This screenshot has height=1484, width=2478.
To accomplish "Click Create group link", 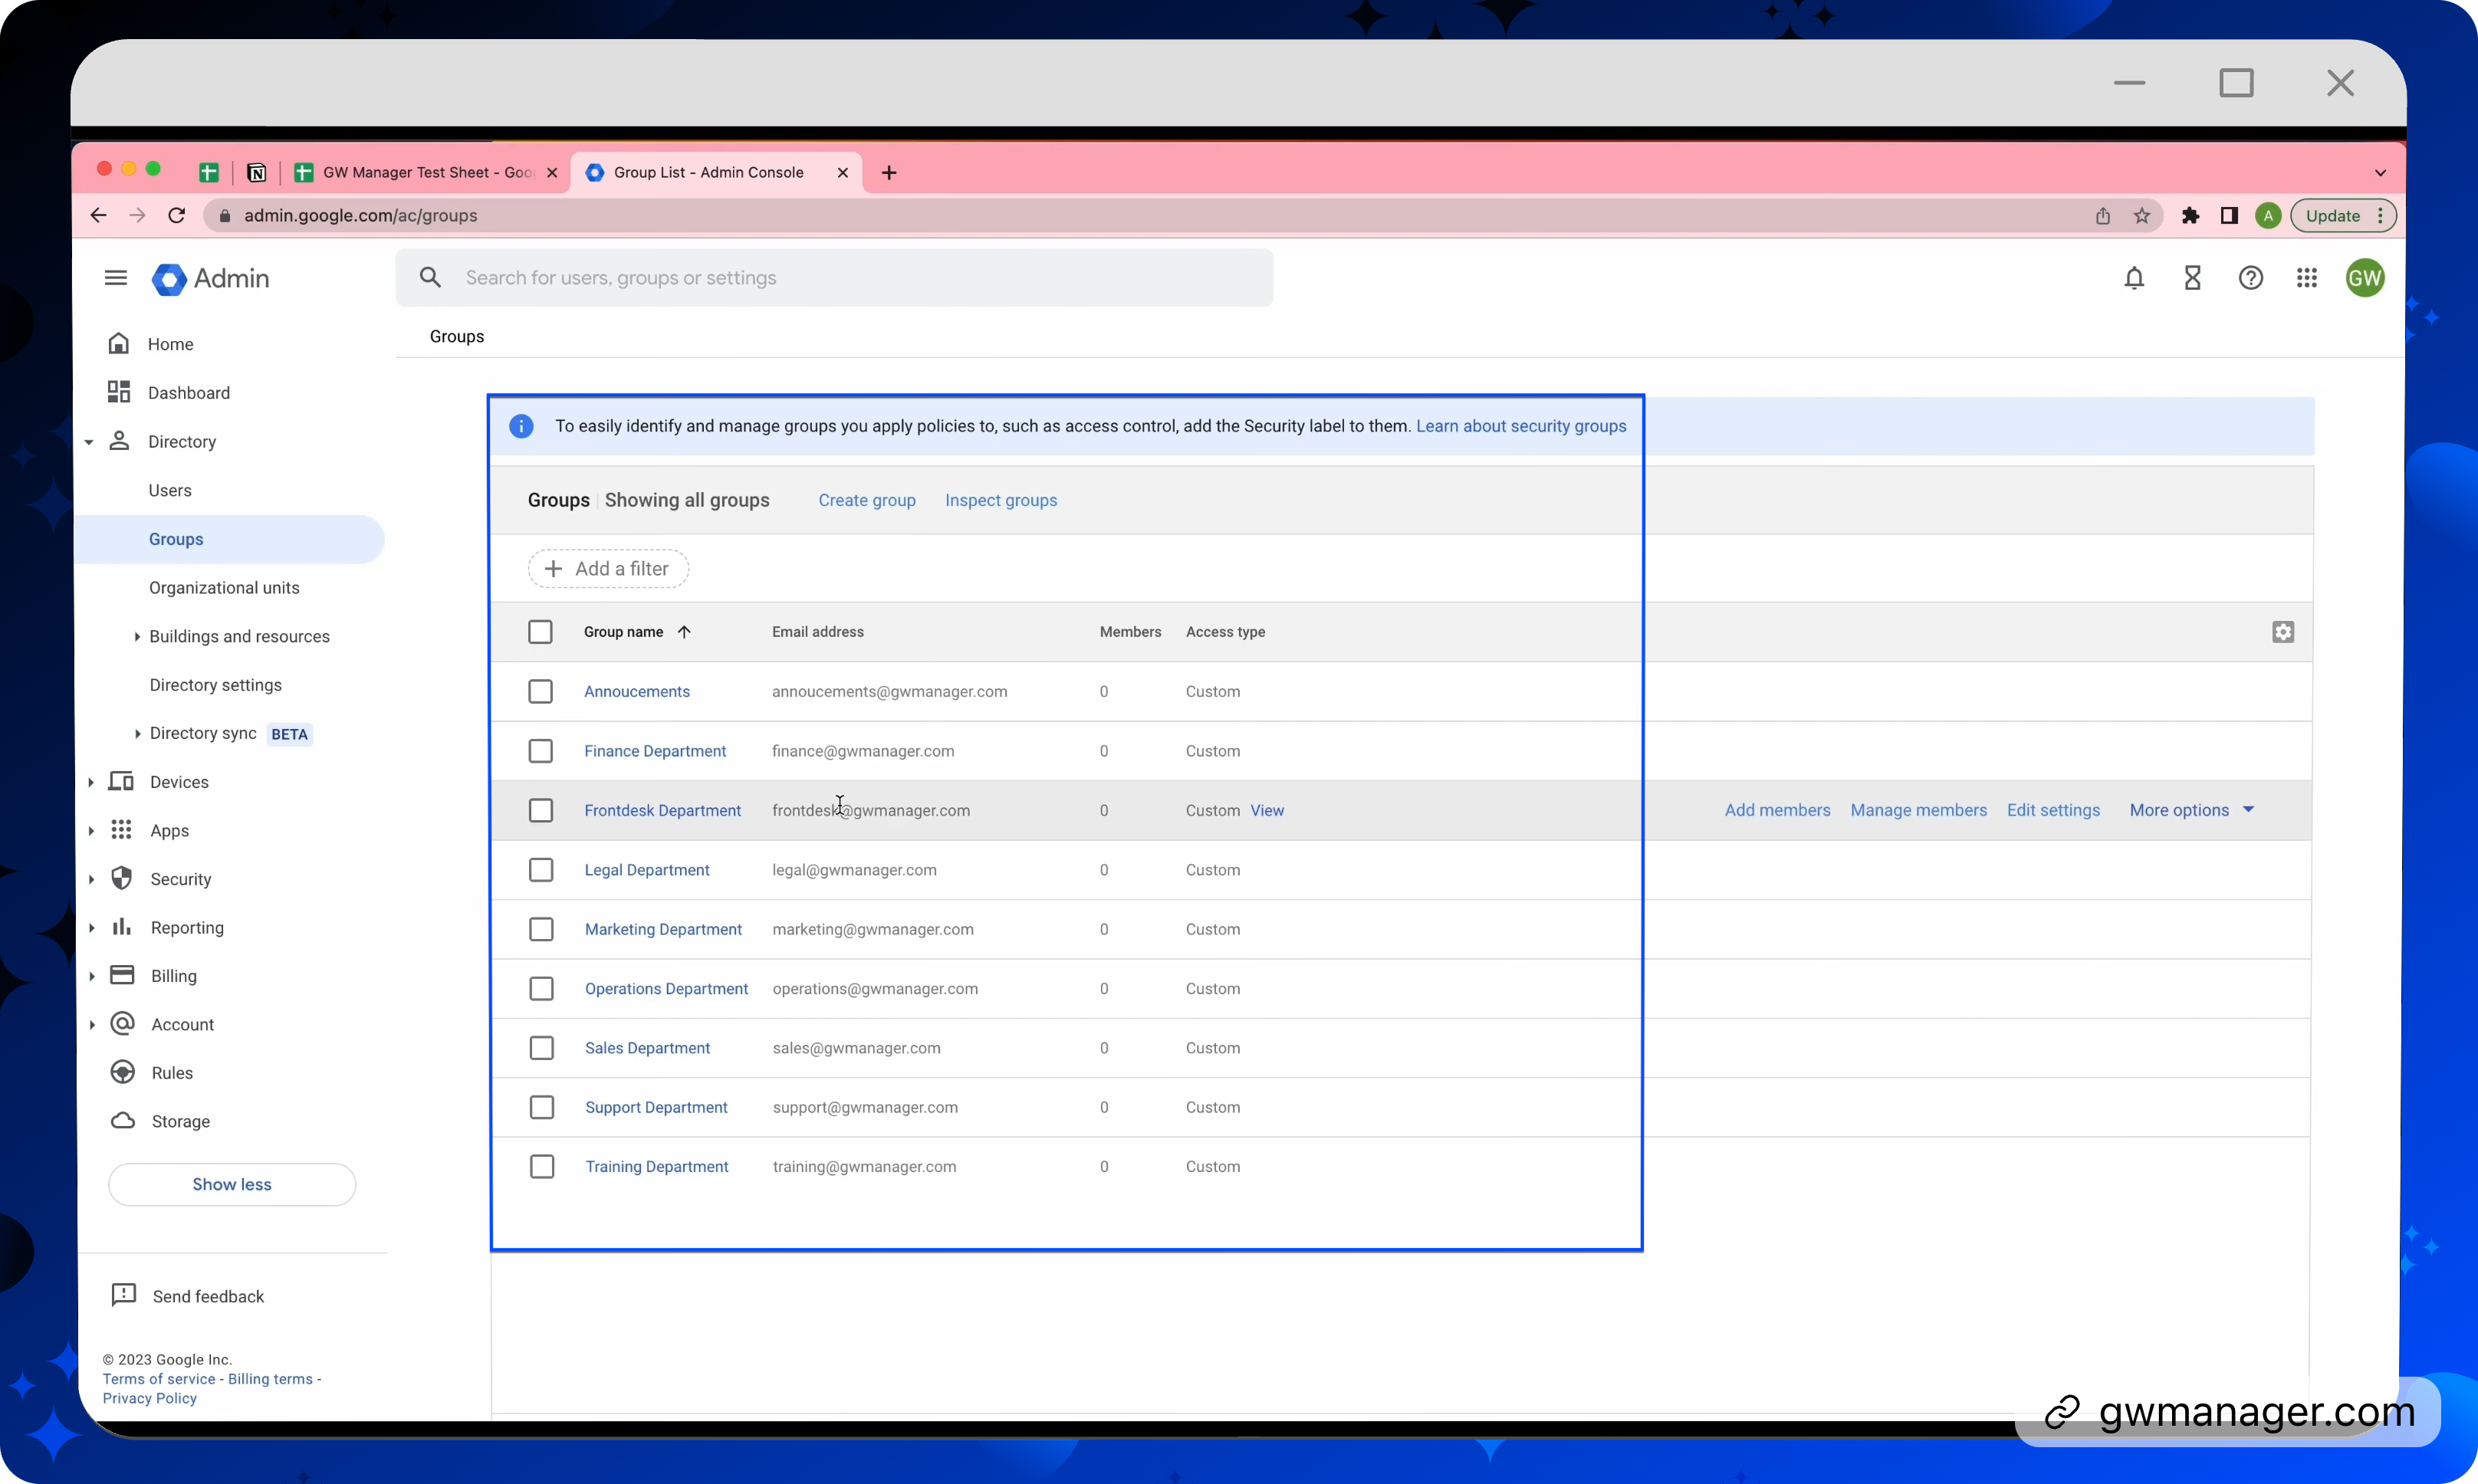I will 867,500.
